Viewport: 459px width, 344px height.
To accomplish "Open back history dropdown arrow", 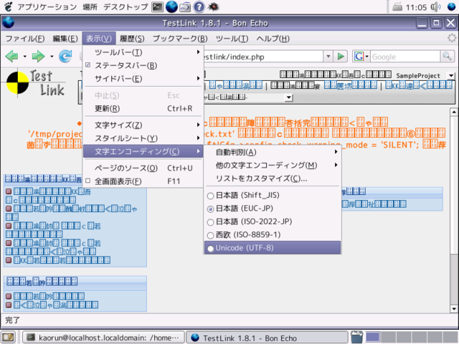I will [25, 56].
